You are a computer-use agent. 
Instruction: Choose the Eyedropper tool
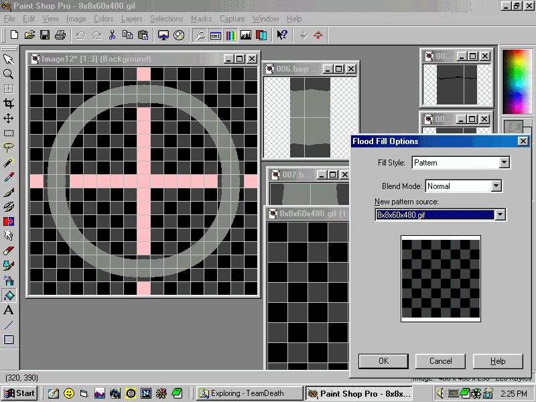tap(9, 177)
